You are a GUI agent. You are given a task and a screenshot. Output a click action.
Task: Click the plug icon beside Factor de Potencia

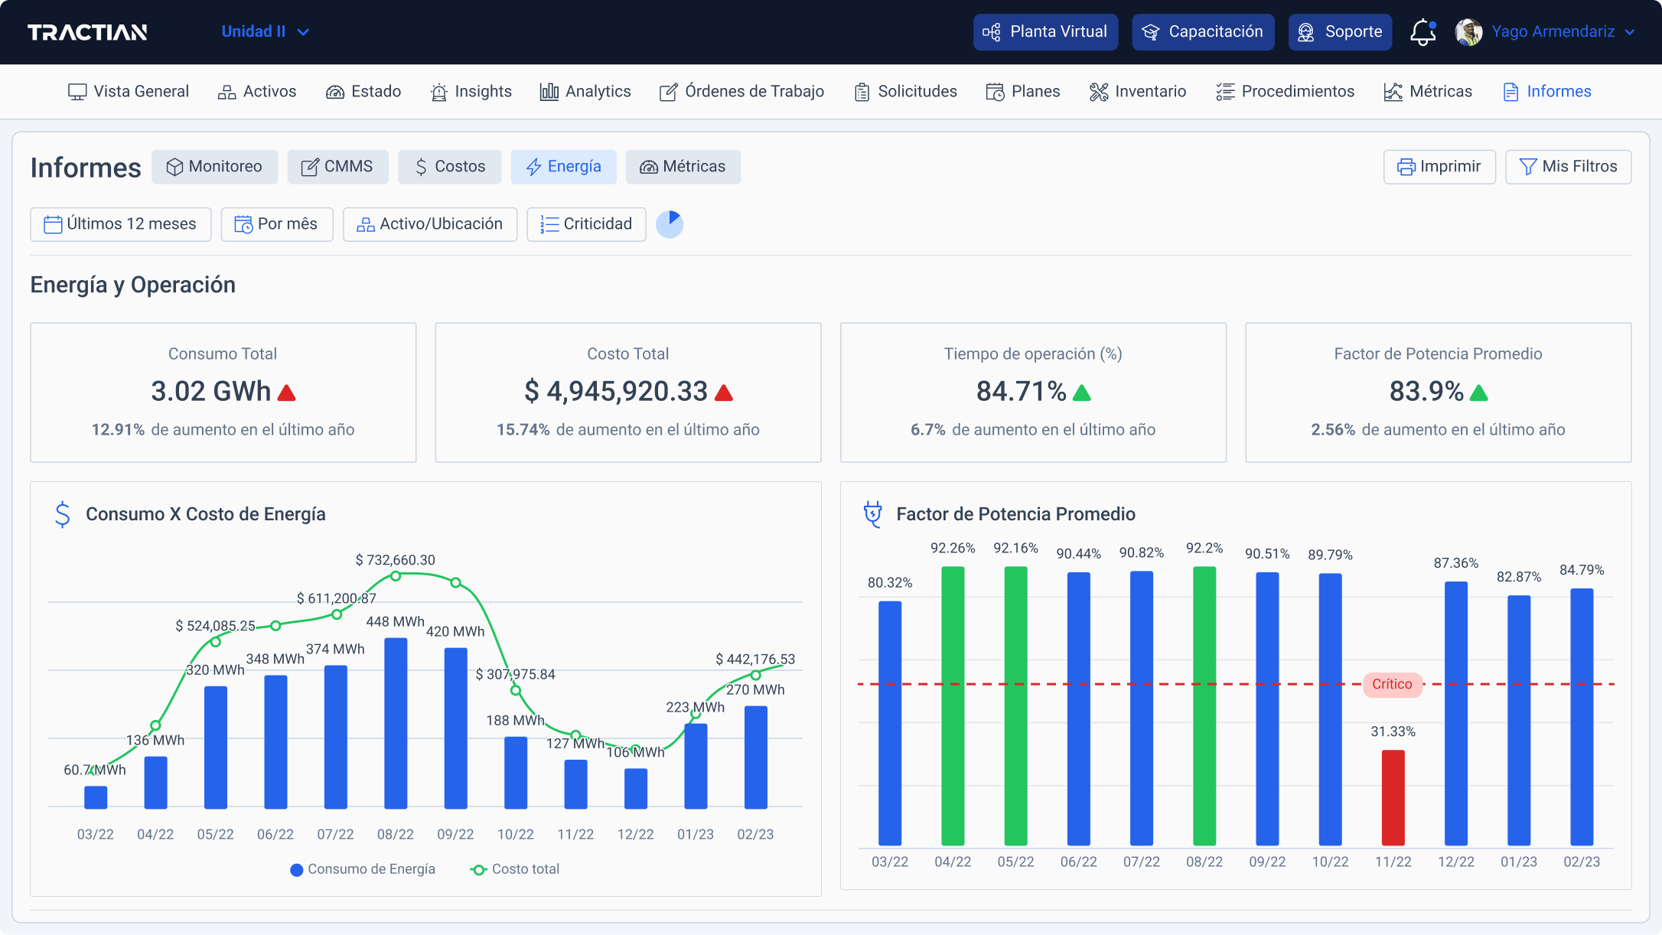point(872,514)
